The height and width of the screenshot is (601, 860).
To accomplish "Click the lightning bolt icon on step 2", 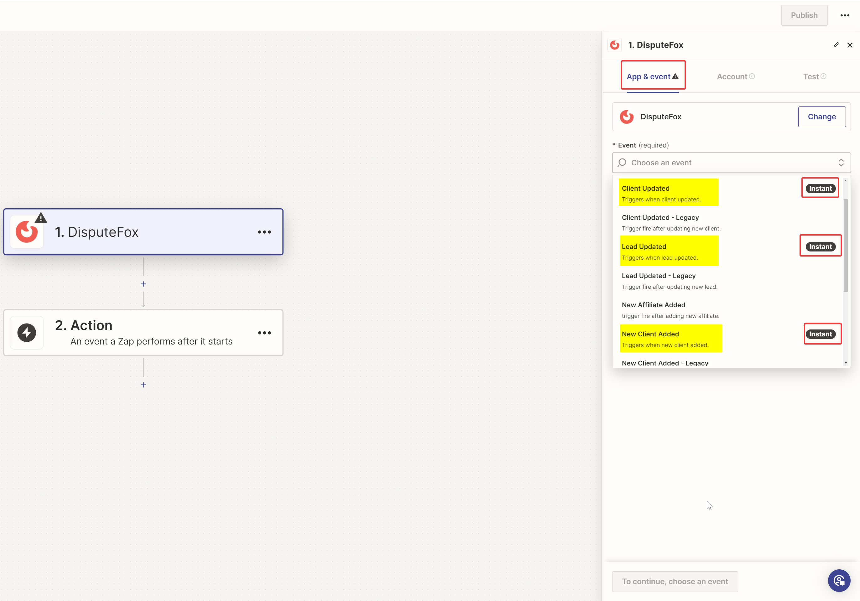I will coord(26,332).
